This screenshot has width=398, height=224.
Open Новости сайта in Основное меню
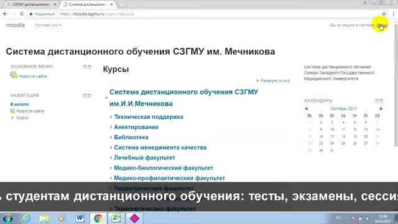tap(33, 76)
